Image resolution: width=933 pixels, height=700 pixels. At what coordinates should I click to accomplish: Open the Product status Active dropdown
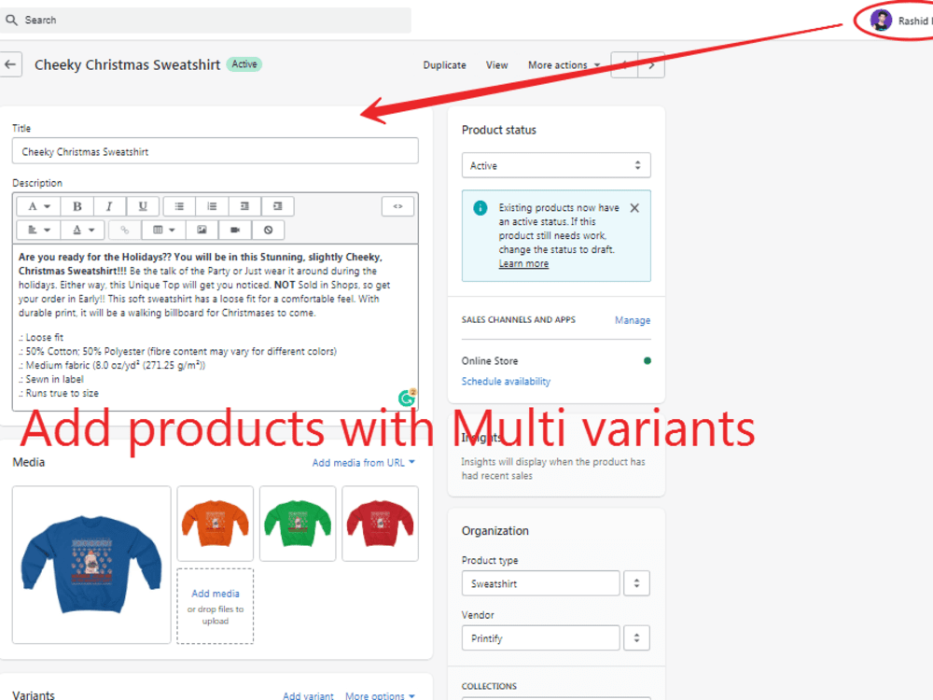coord(556,165)
